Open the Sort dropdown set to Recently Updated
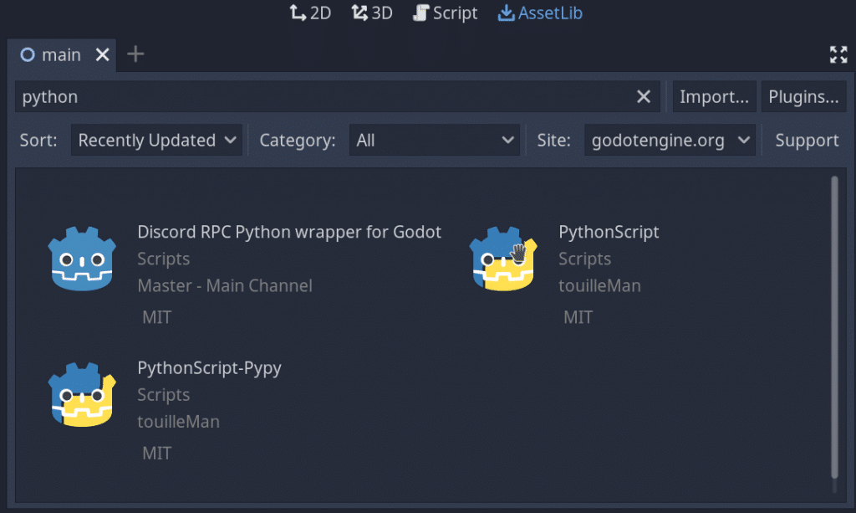The width and height of the screenshot is (856, 513). (156, 141)
